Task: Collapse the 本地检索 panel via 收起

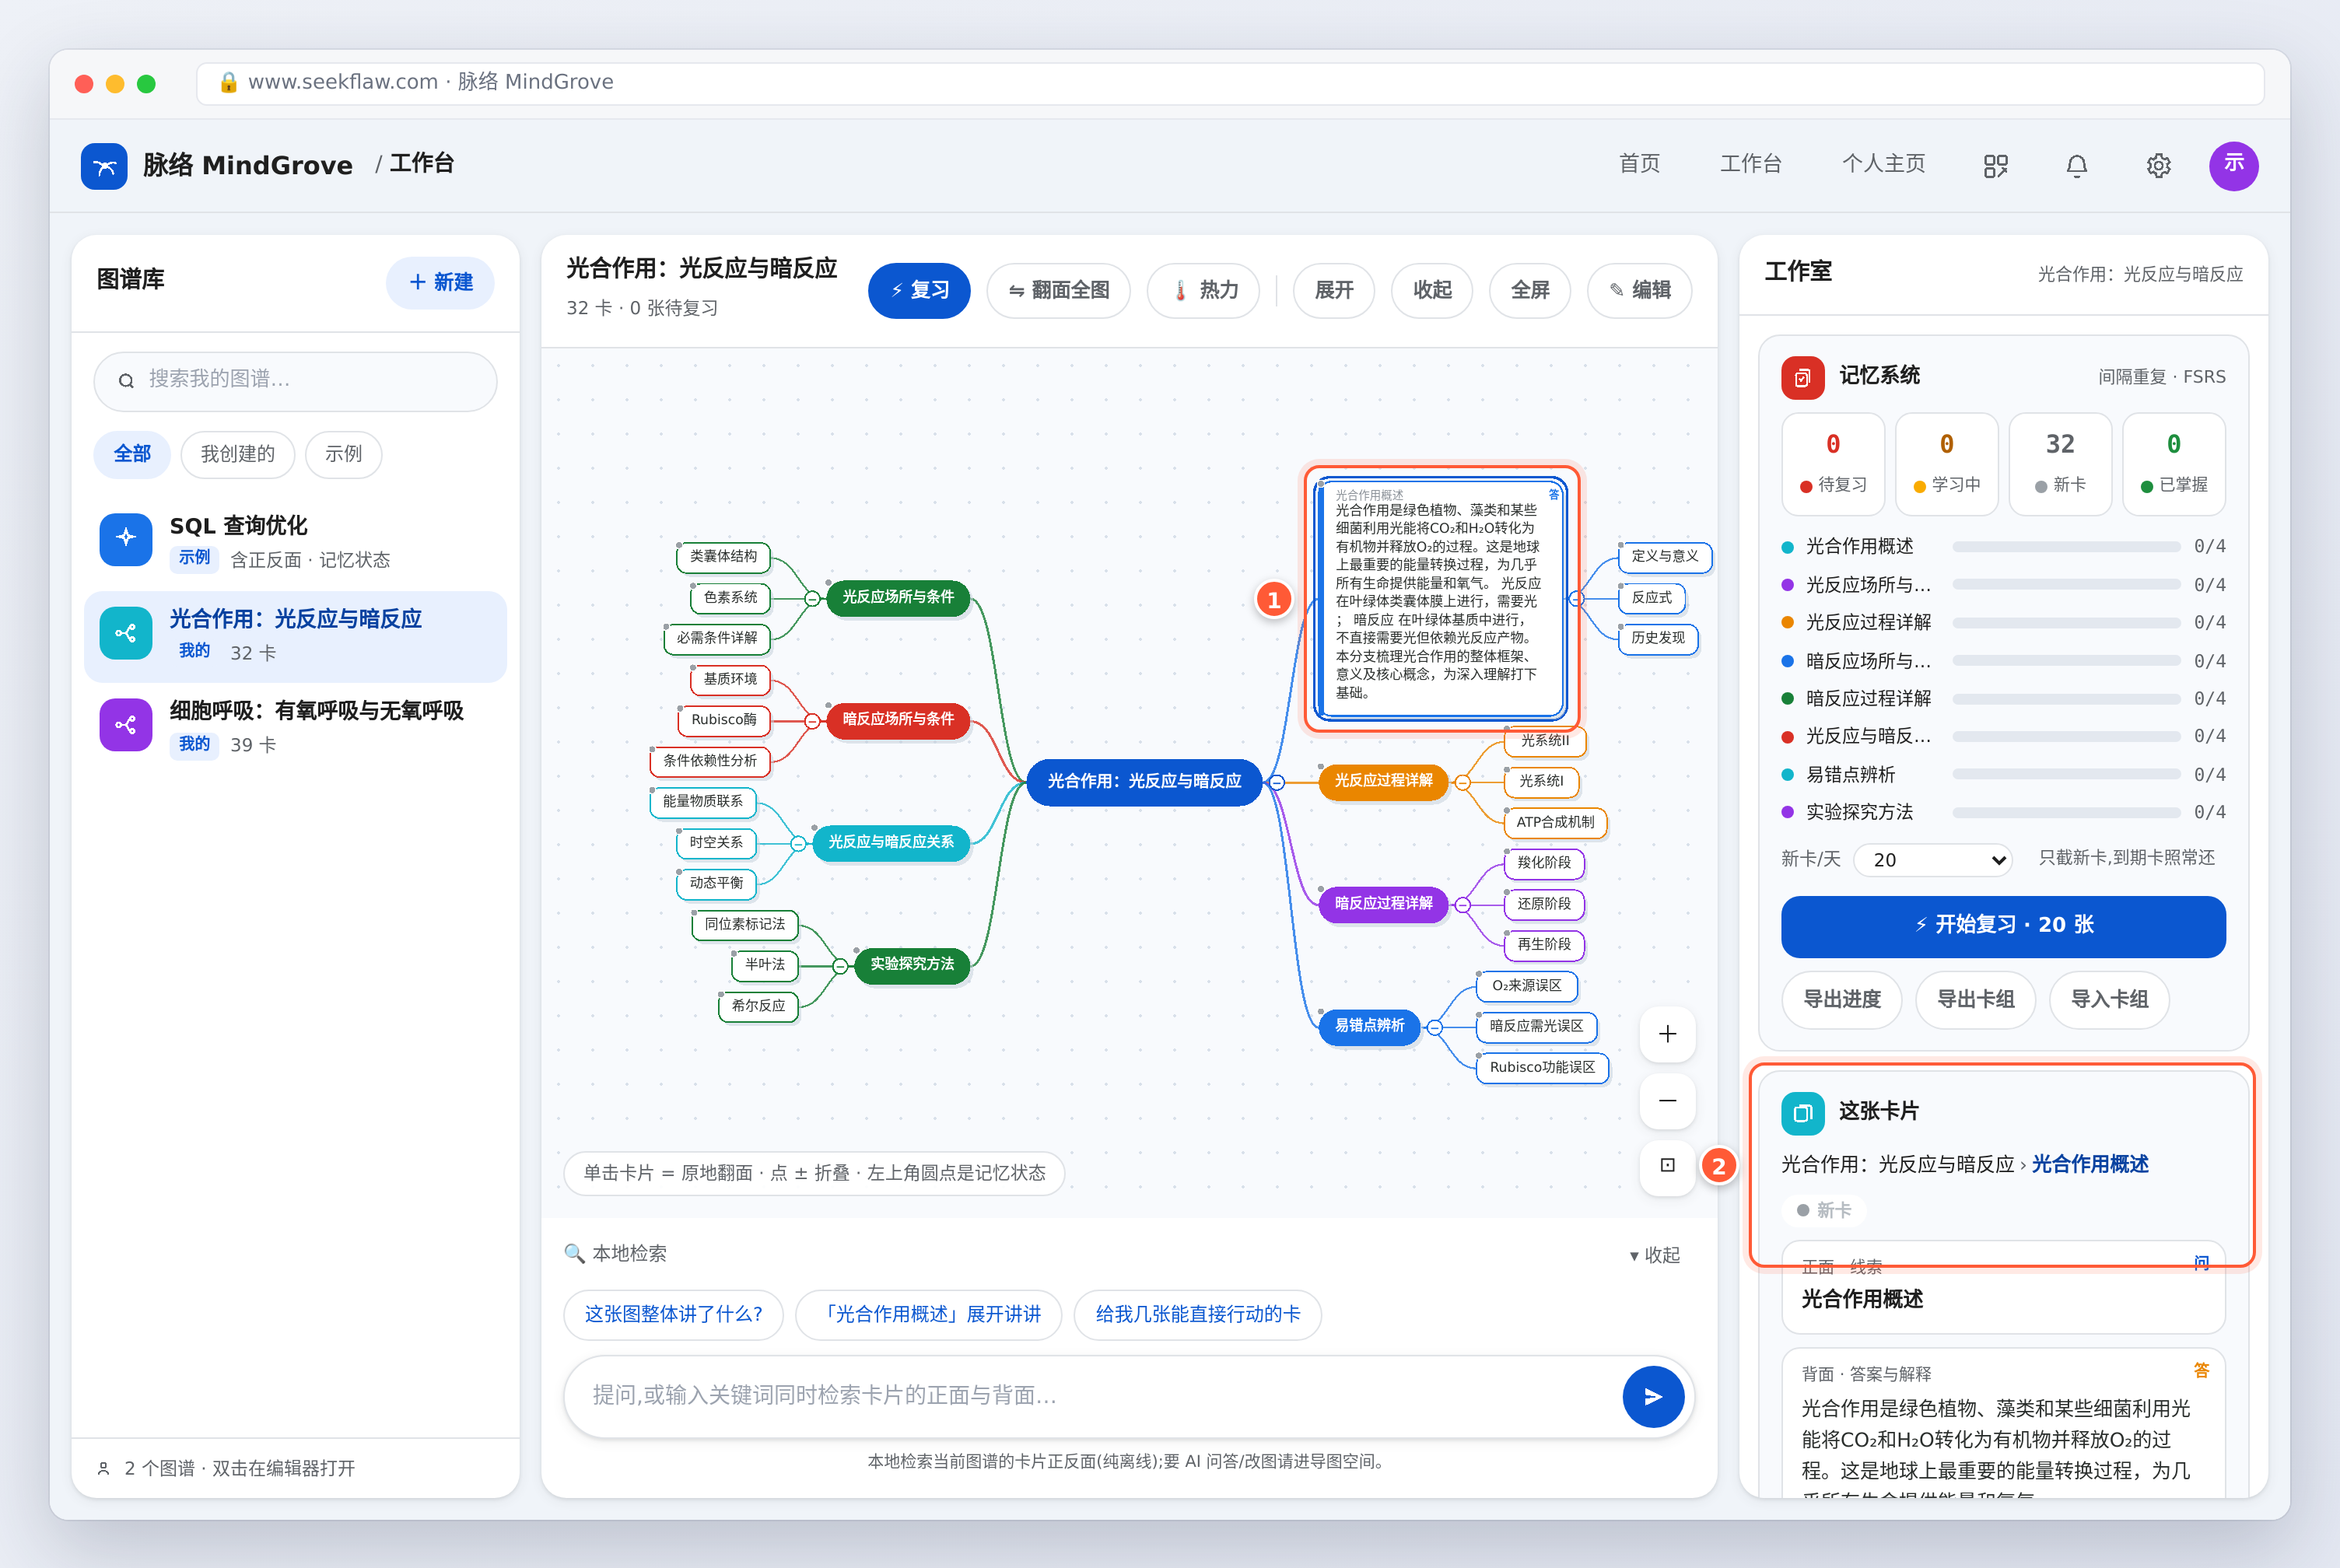Action: (x=1655, y=1255)
